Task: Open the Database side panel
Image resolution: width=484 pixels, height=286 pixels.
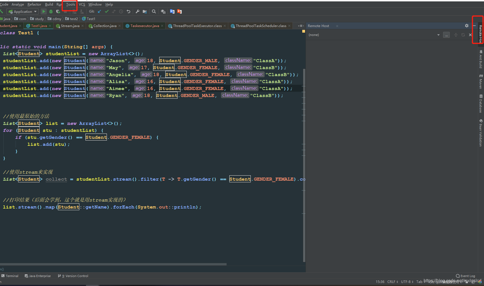Action: 481,103
